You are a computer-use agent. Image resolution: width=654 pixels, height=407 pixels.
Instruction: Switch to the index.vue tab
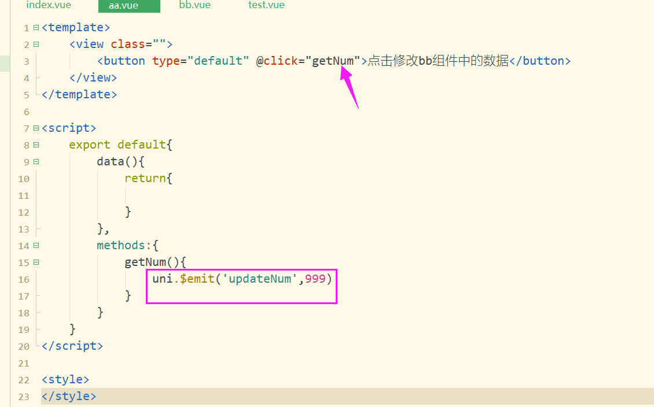point(49,5)
